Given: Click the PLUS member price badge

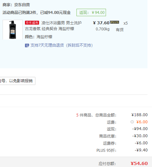Looking at the screenshot, I should (x=115, y=22).
